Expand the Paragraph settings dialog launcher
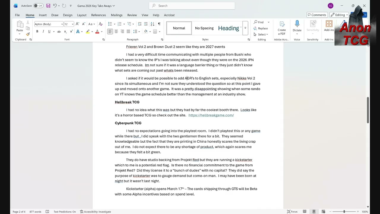This screenshot has height=214, width=380. click(162, 40)
